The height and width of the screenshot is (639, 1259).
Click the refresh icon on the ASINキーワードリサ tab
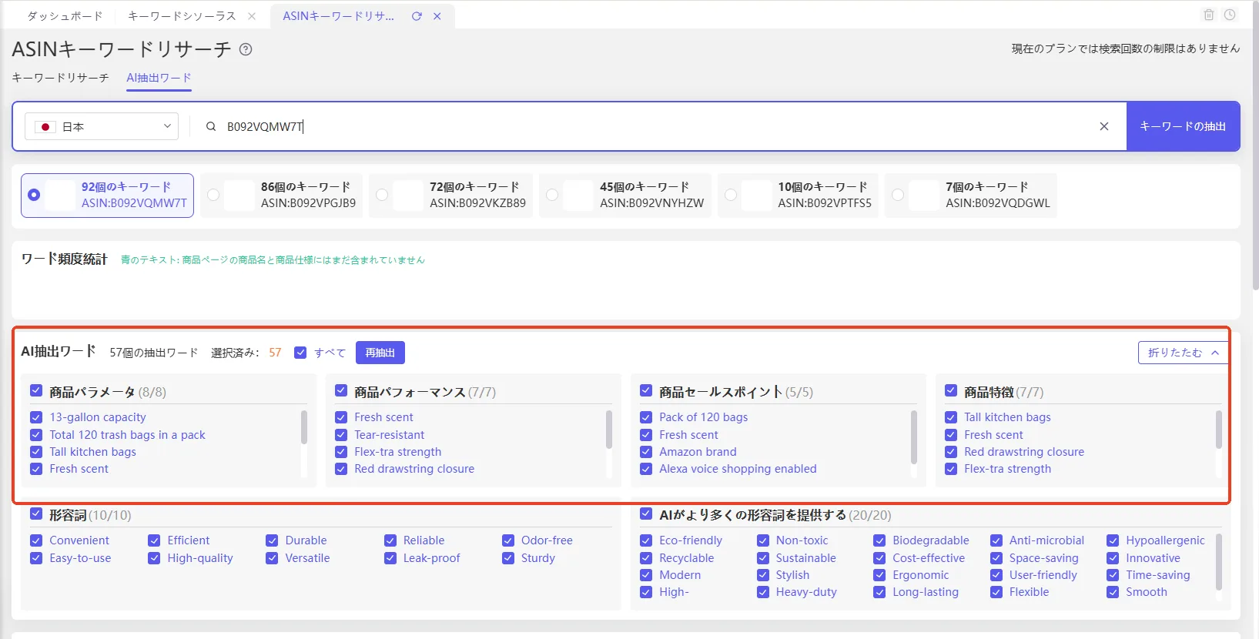coord(417,16)
